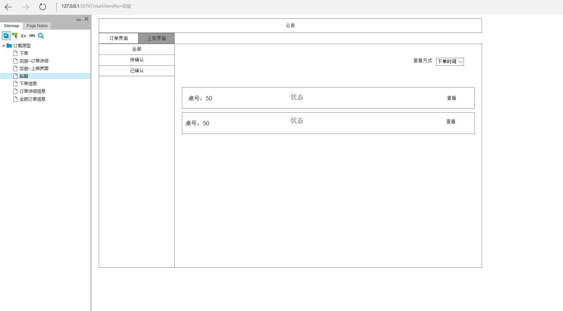Open the X= variables view icon
The width and height of the screenshot is (563, 311).
click(x=24, y=36)
